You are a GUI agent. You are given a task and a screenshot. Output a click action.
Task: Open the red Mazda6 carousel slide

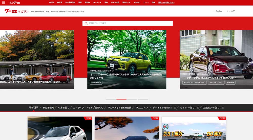pos(216,59)
